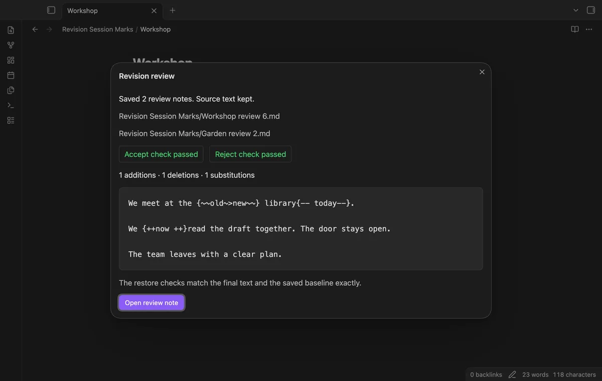Click the bottom ribbon icon below command palette

pyautogui.click(x=11, y=120)
